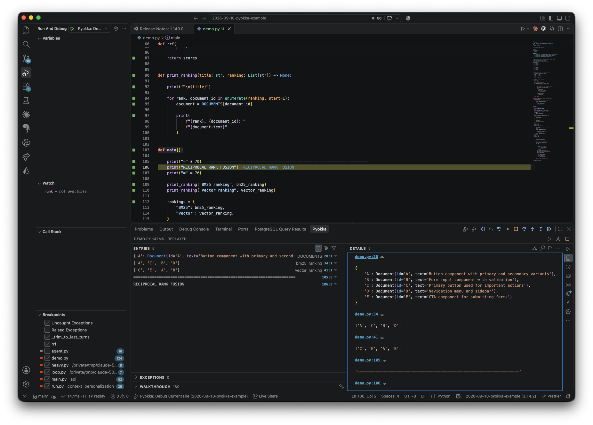The image size is (593, 425).
Task: Follow the demo.py:20 link in Details
Action: 366,257
